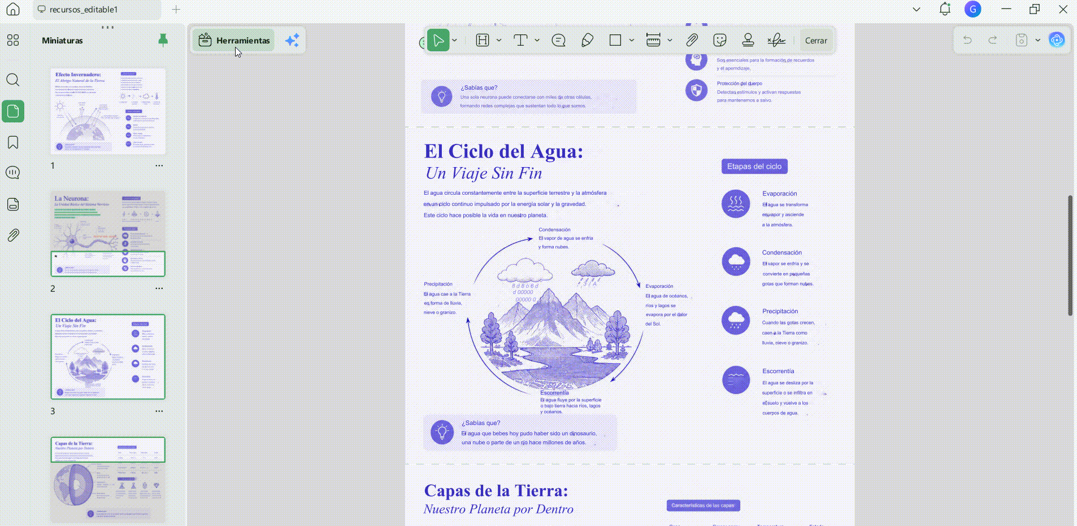Click the Cerrar button
Viewport: 1077px width, 526px height.
point(816,41)
